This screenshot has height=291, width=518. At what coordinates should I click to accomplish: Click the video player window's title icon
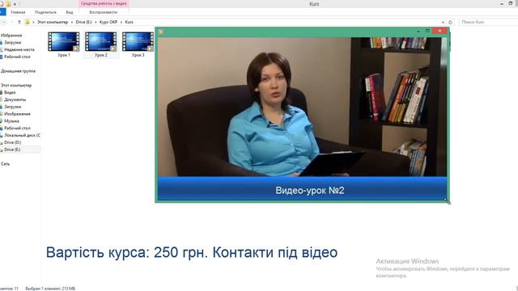click(161, 32)
